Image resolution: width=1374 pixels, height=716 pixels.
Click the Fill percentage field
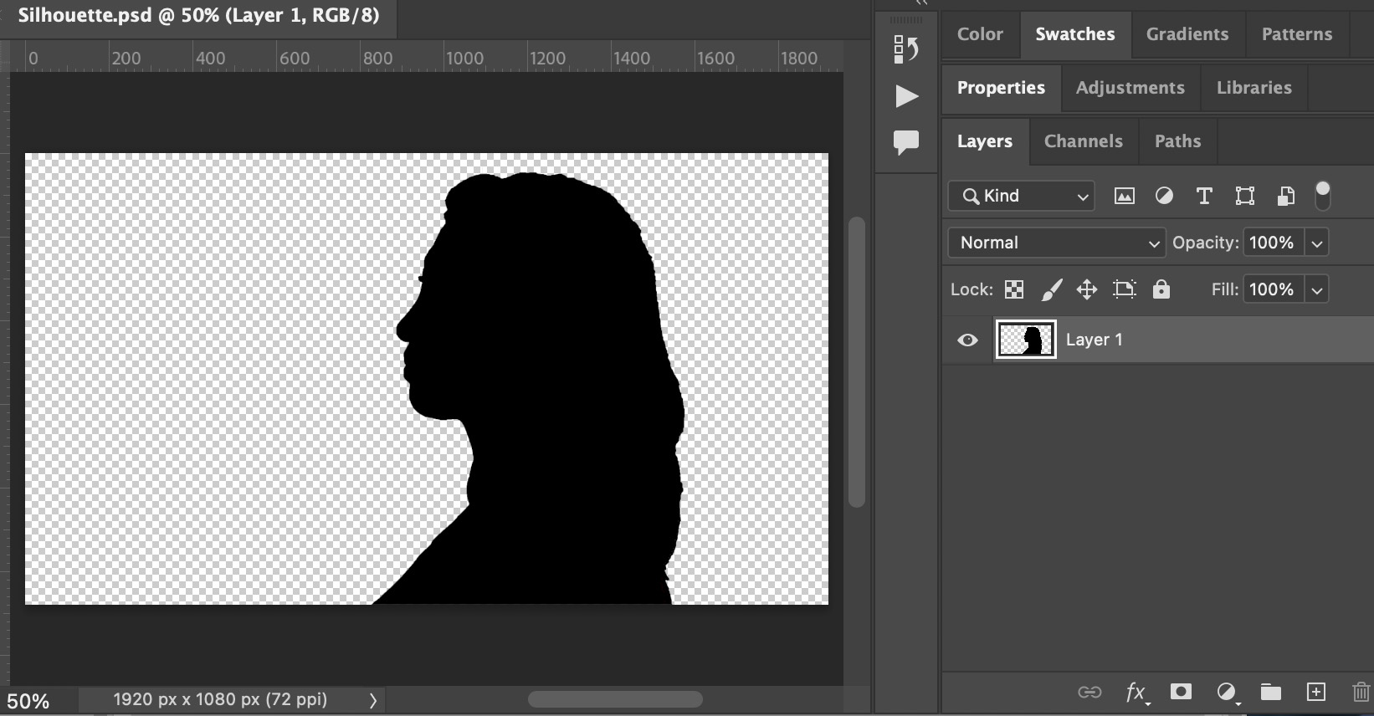1271,289
